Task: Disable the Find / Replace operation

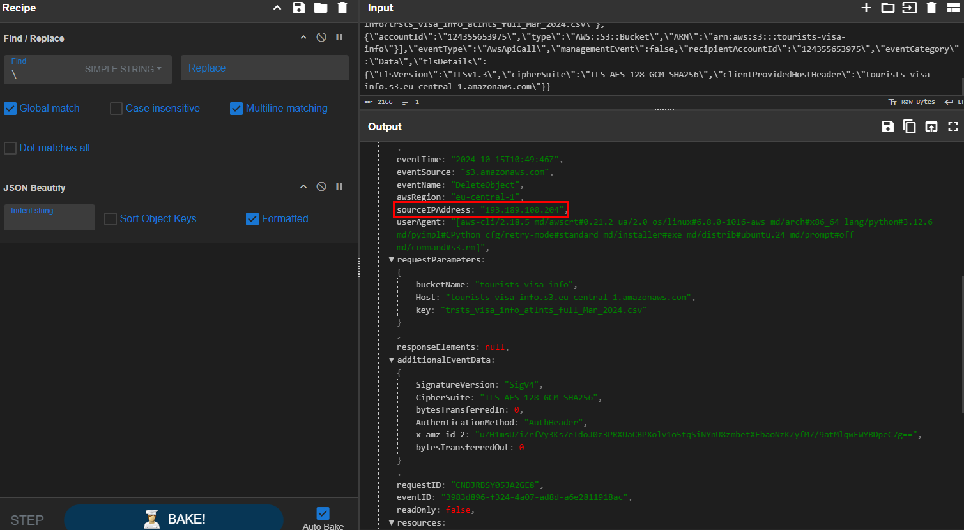Action: click(321, 38)
